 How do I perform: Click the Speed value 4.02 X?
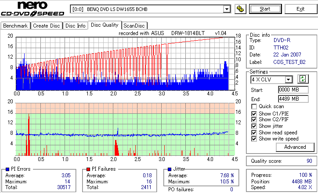[305, 187]
